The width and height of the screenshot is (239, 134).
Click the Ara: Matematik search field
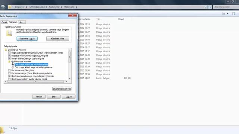pyautogui.click(x=226, y=7)
